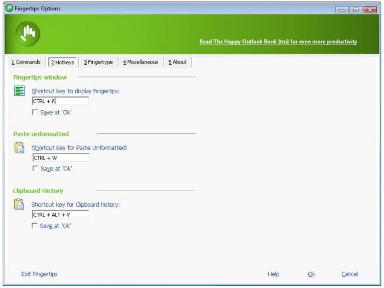This screenshot has height=288, width=384.
Task: Maximize the Fingertips Options window
Action: [x=356, y=10]
